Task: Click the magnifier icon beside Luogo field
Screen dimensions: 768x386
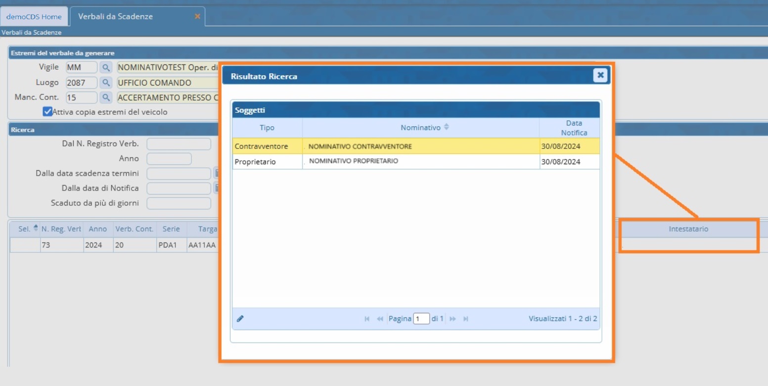Action: (106, 83)
